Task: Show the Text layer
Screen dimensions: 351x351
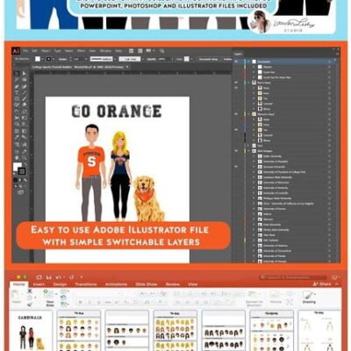Action: coord(236,146)
